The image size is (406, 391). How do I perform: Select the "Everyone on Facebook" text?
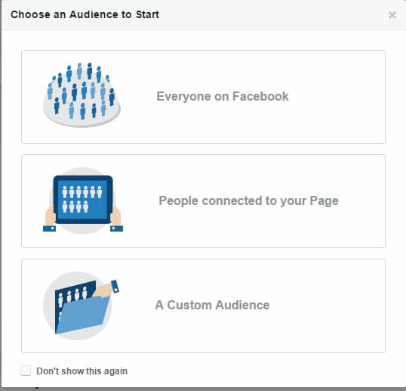coord(223,97)
